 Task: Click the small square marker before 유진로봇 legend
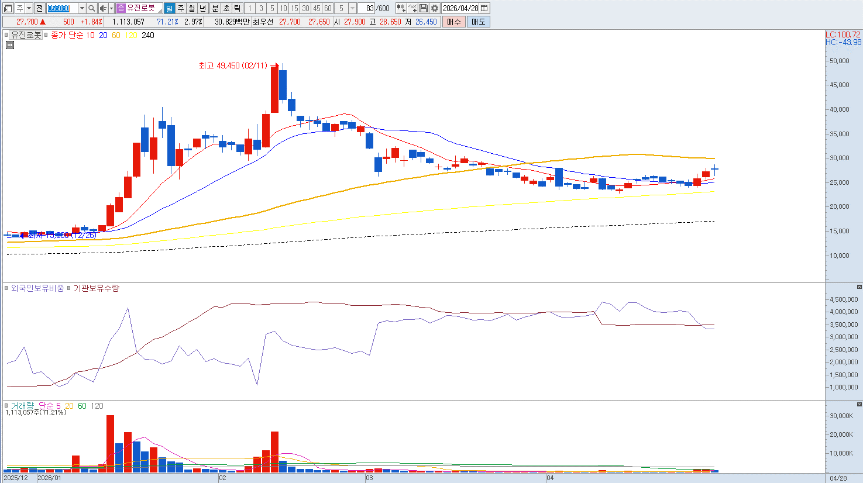point(6,35)
